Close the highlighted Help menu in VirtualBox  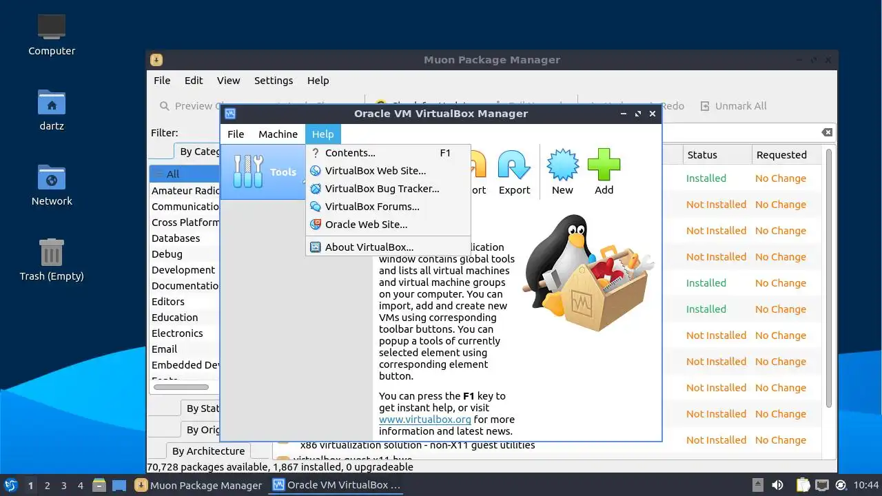(322, 134)
